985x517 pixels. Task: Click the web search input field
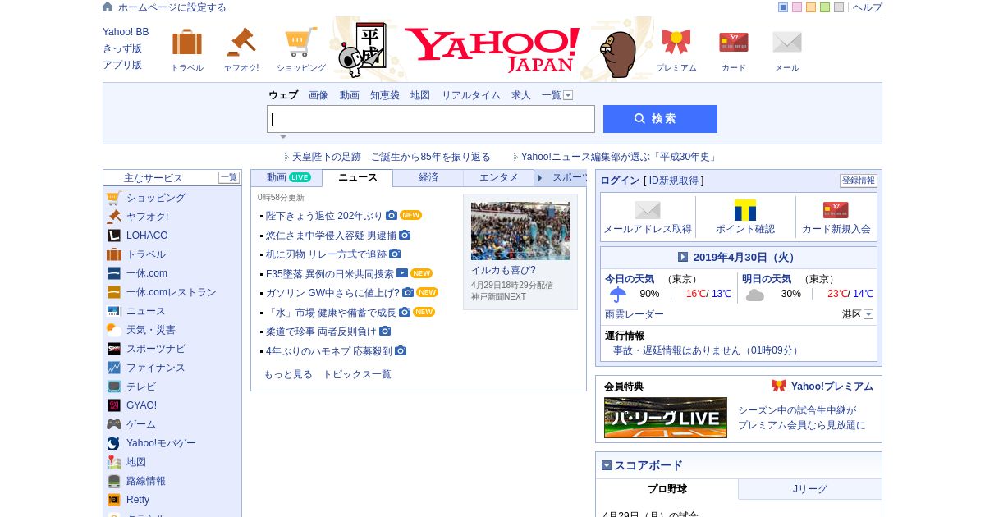tap(431, 119)
